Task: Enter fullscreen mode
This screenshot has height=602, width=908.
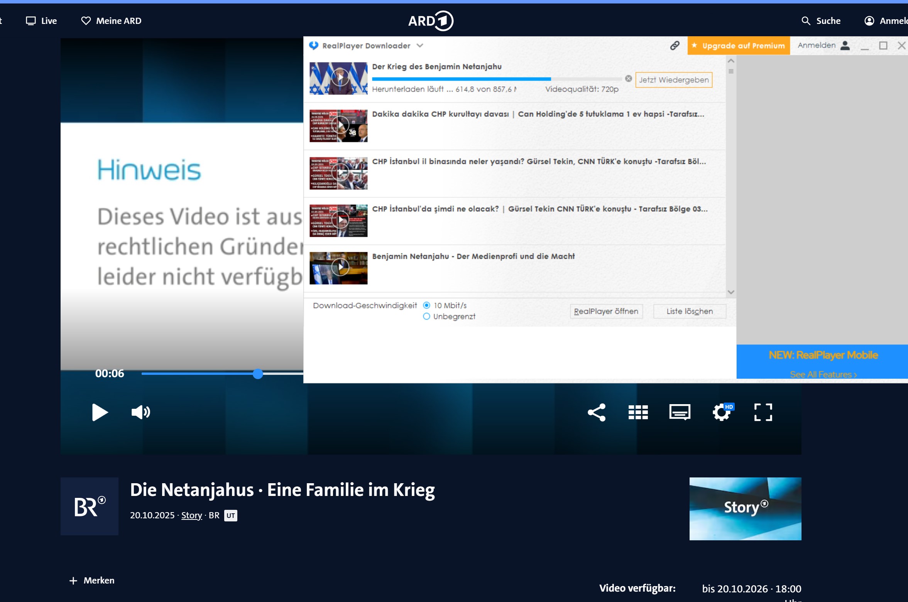Action: click(x=763, y=412)
